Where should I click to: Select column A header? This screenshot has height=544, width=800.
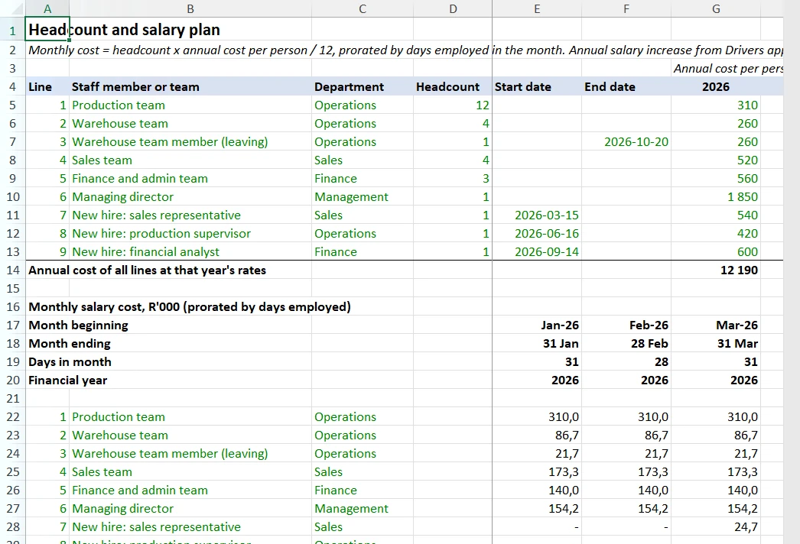click(47, 8)
